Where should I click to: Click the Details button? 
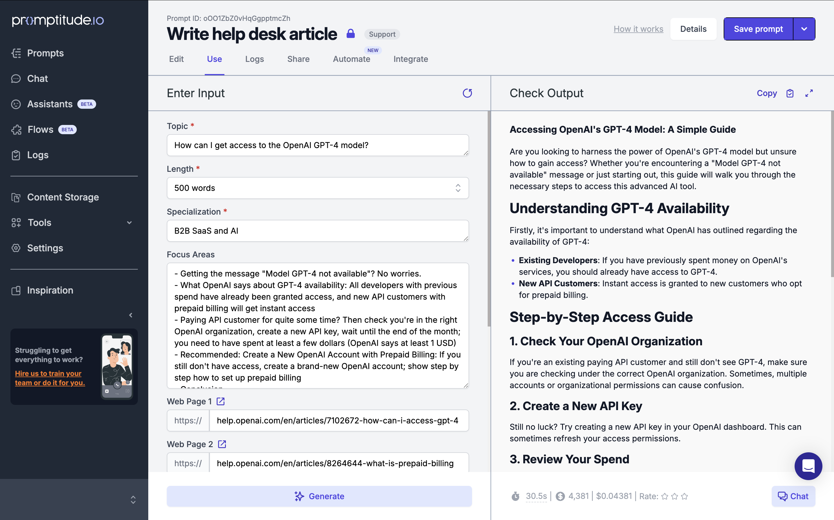[x=693, y=29]
